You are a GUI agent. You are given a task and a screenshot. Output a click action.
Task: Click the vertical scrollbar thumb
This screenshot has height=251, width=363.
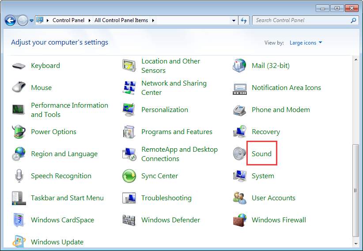pos(355,190)
